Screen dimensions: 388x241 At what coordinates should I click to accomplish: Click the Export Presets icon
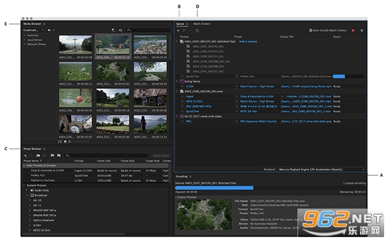pos(59,155)
